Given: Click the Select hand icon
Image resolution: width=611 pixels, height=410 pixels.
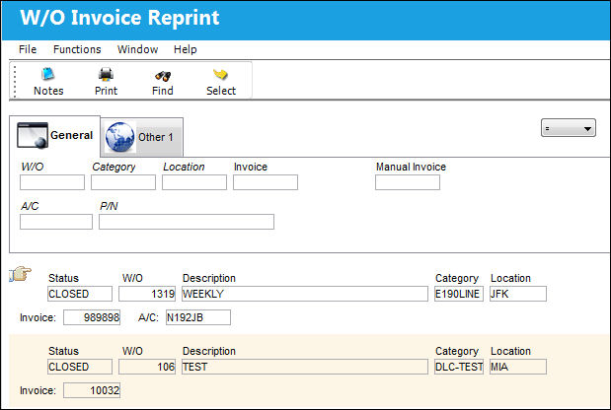Looking at the screenshot, I should [x=220, y=74].
